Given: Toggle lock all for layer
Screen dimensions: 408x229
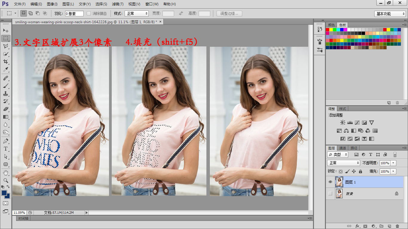Looking at the screenshot, I should pos(361,171).
